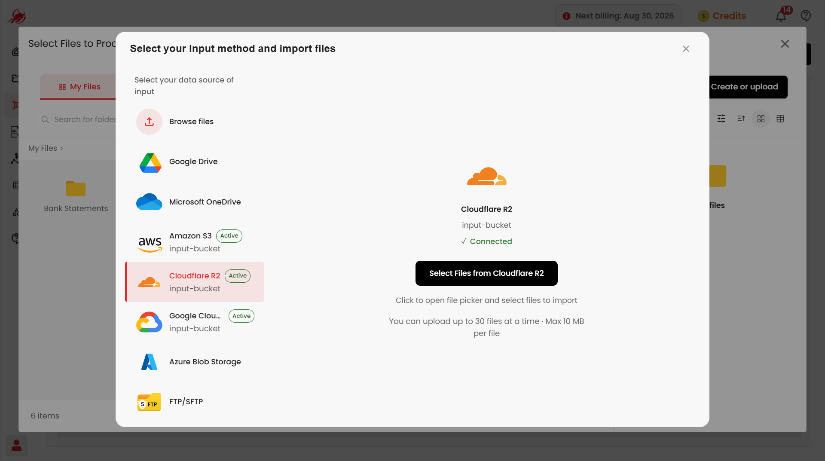Click the 6 items count label
Viewport: 825px width, 461px height.
point(45,416)
